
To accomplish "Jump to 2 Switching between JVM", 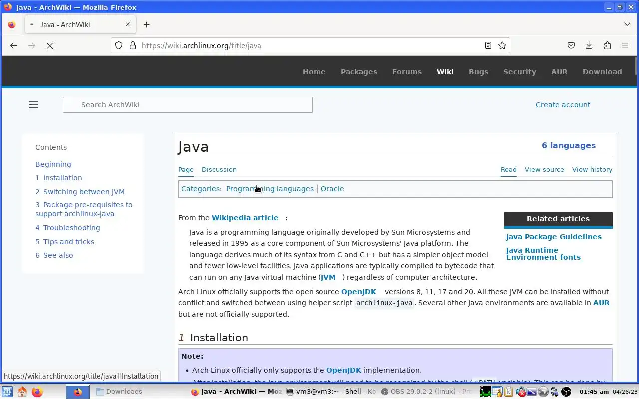I will point(80,192).
